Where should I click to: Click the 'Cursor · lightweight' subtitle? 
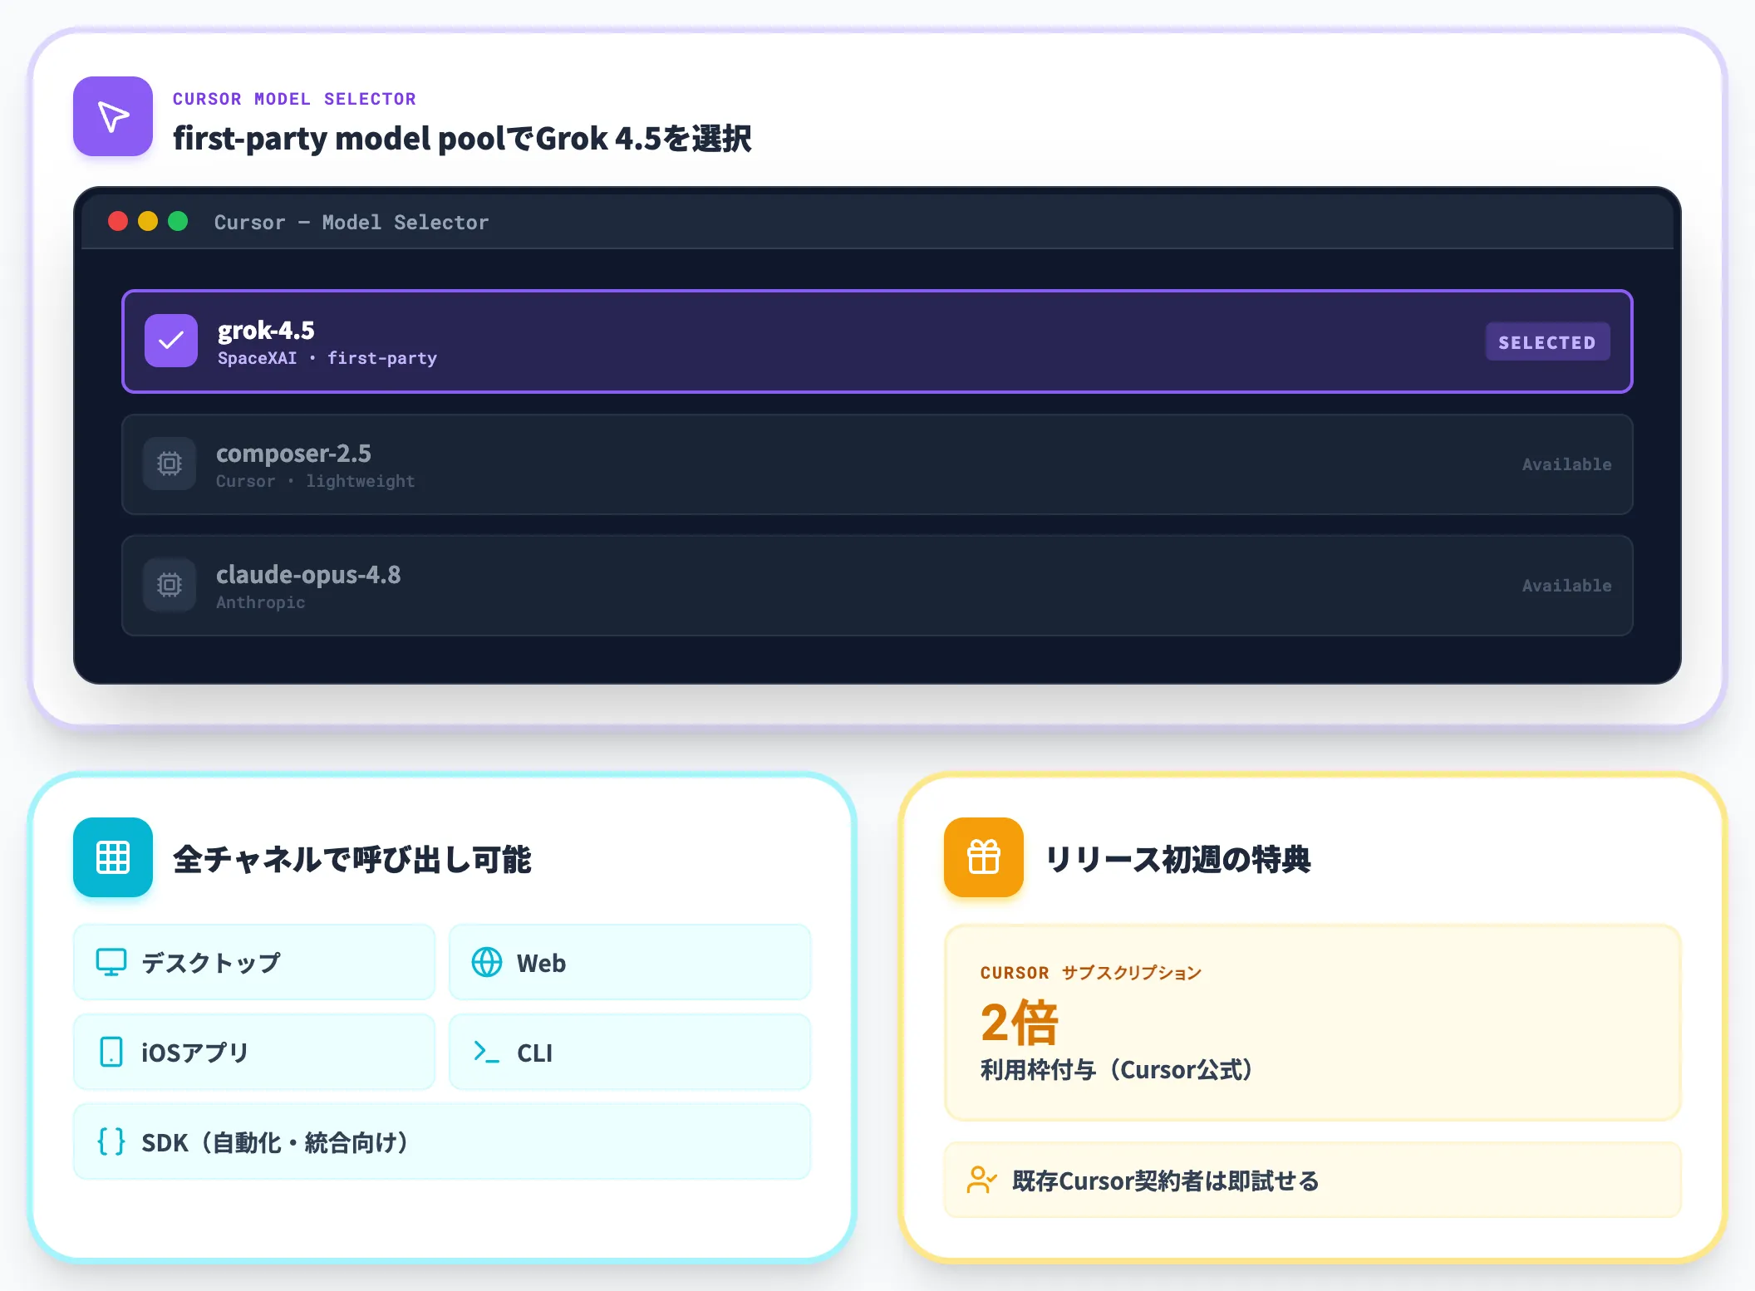[316, 481]
